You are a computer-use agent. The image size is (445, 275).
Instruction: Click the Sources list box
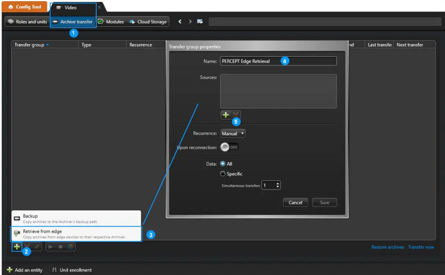coord(279,91)
